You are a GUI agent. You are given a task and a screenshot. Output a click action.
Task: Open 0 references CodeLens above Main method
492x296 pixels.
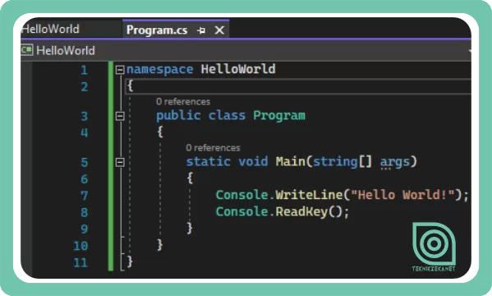click(x=213, y=148)
